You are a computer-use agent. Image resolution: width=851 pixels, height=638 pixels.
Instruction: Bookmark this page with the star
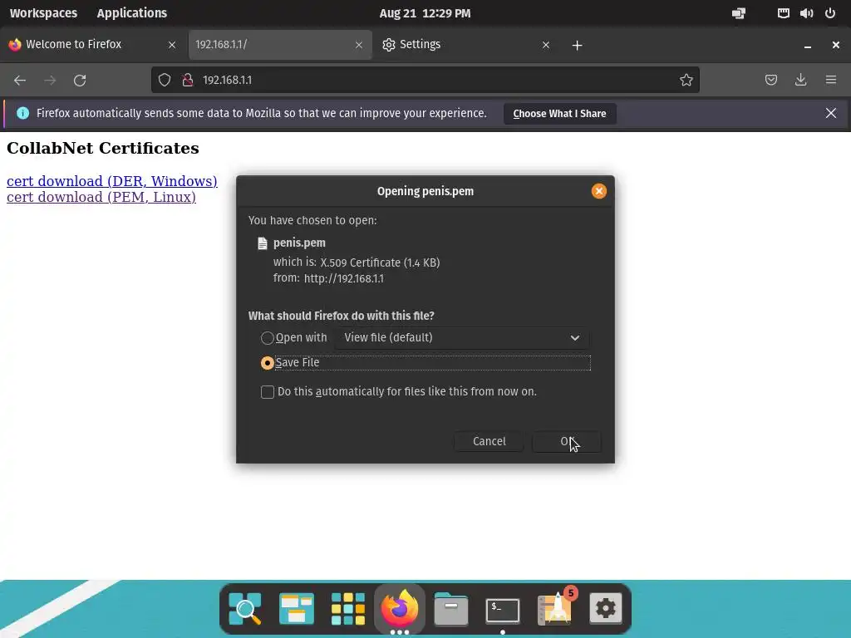(x=686, y=81)
